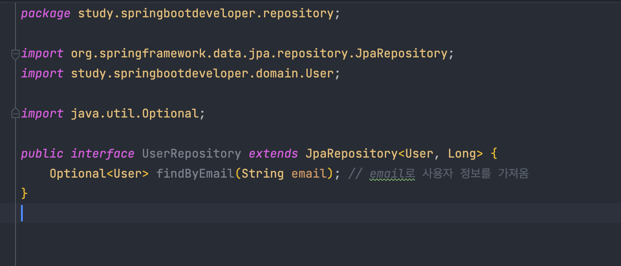621x266 pixels.
Task: Click the 'String email' parameter
Action: 285,174
